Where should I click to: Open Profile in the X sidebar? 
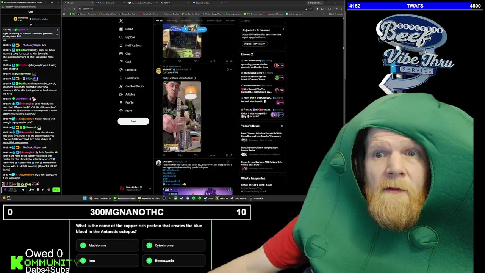(x=127, y=102)
